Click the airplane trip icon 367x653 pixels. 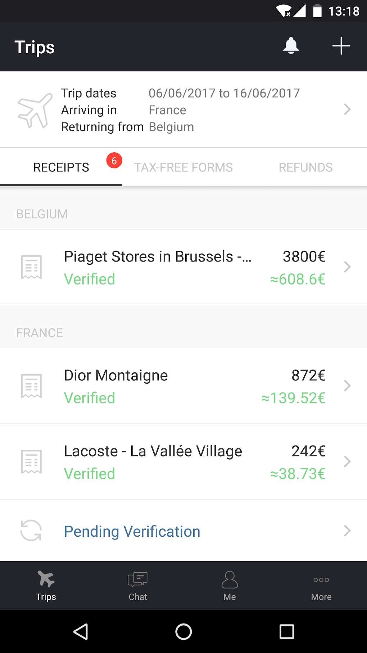pos(35,110)
